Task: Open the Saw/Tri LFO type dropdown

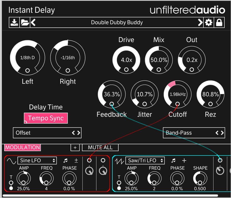Action: 146,160
